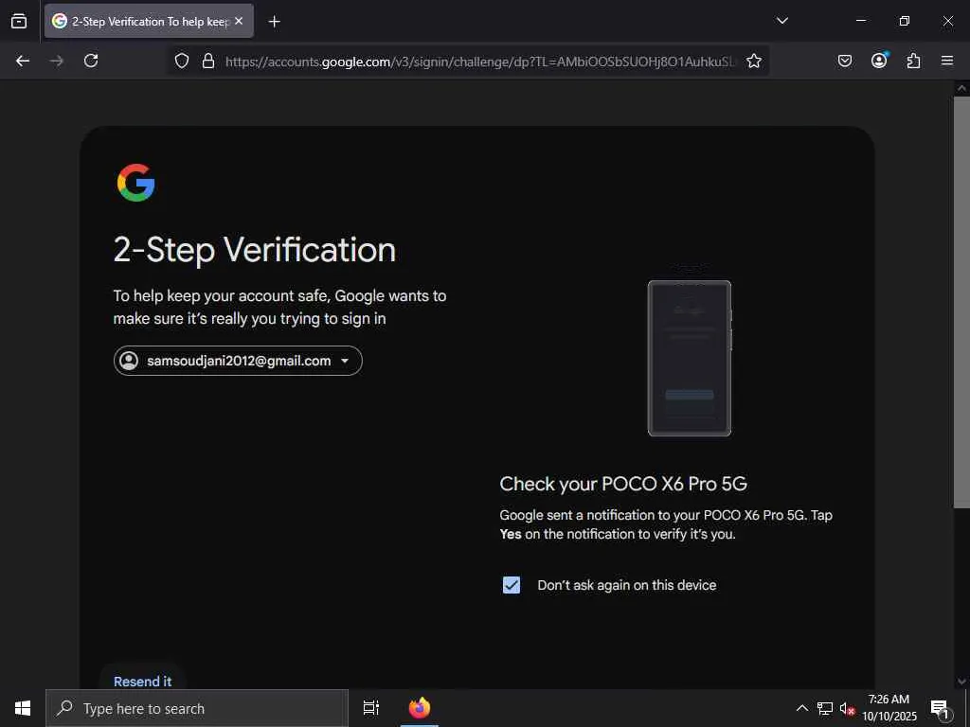Click the phone illustration image
The width and height of the screenshot is (970, 727).
pos(690,358)
